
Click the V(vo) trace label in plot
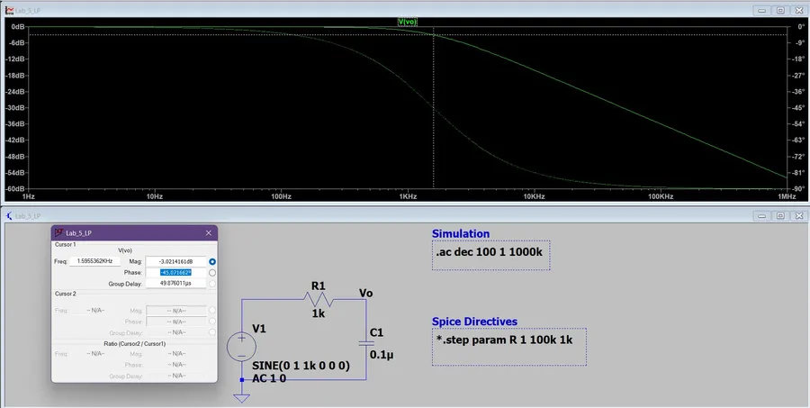point(407,22)
